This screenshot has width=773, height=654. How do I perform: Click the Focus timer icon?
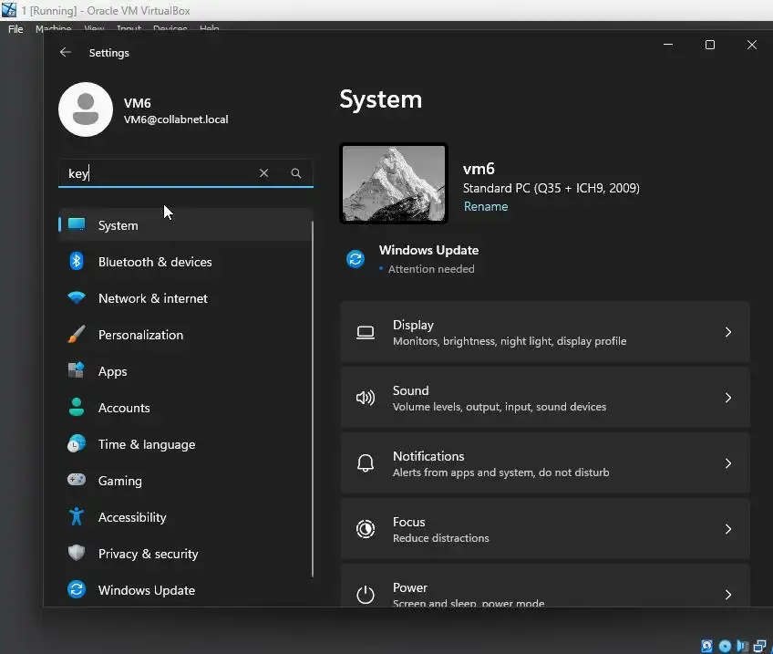pyautogui.click(x=366, y=529)
